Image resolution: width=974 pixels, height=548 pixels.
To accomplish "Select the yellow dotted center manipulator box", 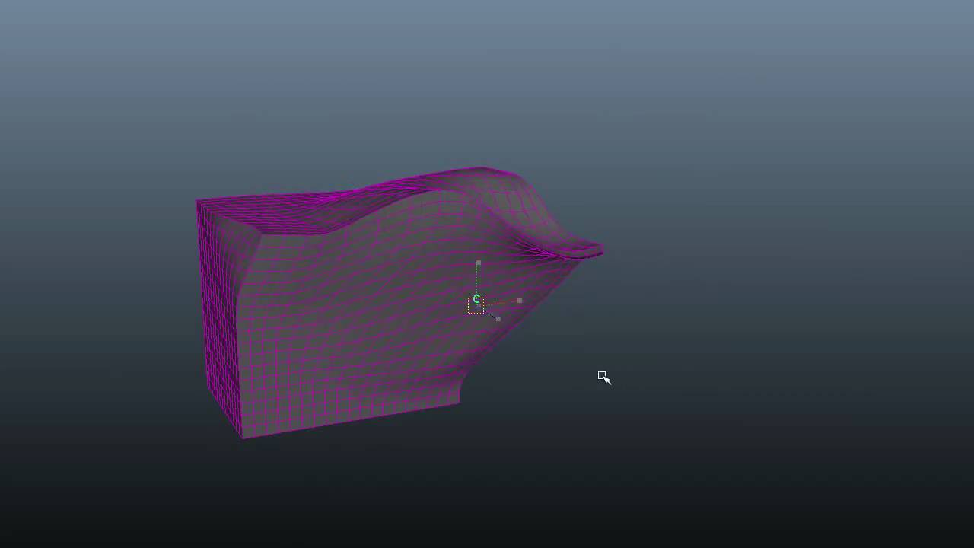I will (x=476, y=305).
